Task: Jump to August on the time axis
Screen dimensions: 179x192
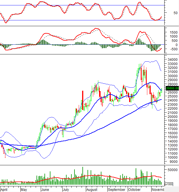Action: click(x=92, y=189)
